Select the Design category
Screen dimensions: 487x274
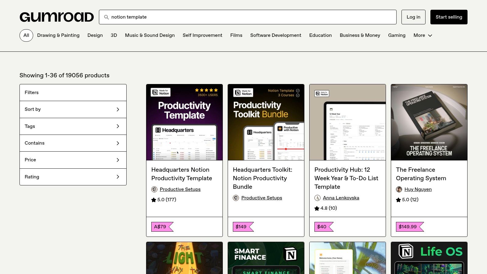coord(95,35)
